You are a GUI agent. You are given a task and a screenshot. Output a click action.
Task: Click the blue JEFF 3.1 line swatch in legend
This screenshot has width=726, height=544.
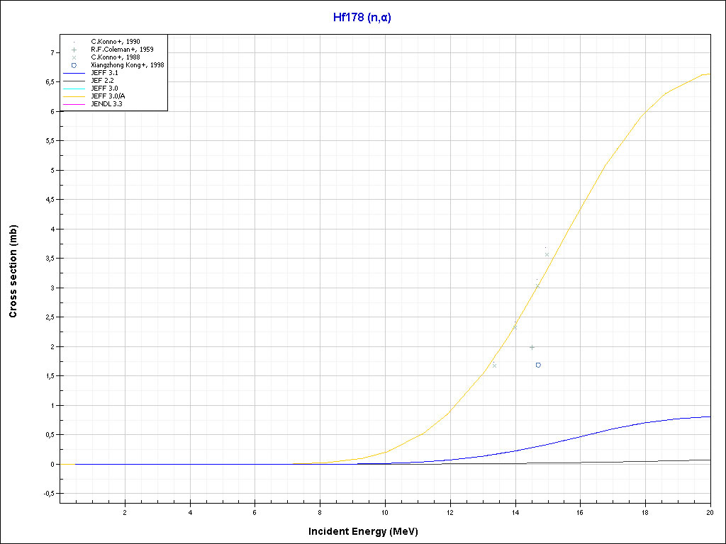[74, 73]
